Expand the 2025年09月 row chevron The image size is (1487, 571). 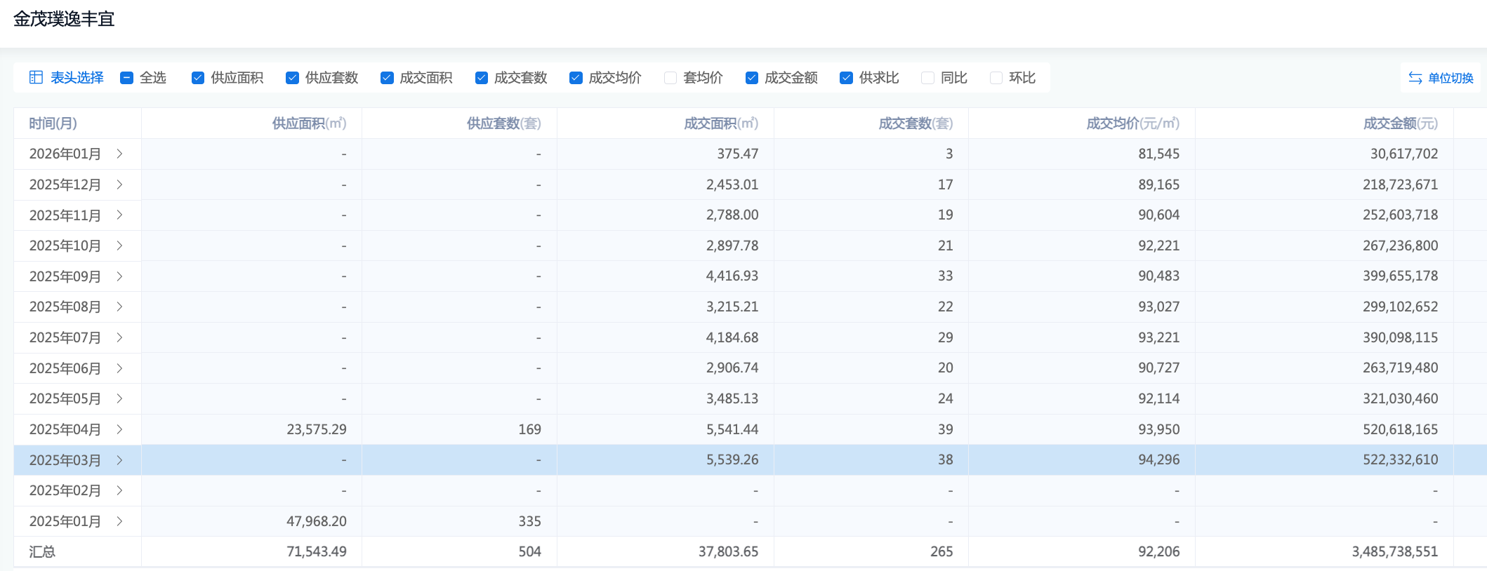120,276
